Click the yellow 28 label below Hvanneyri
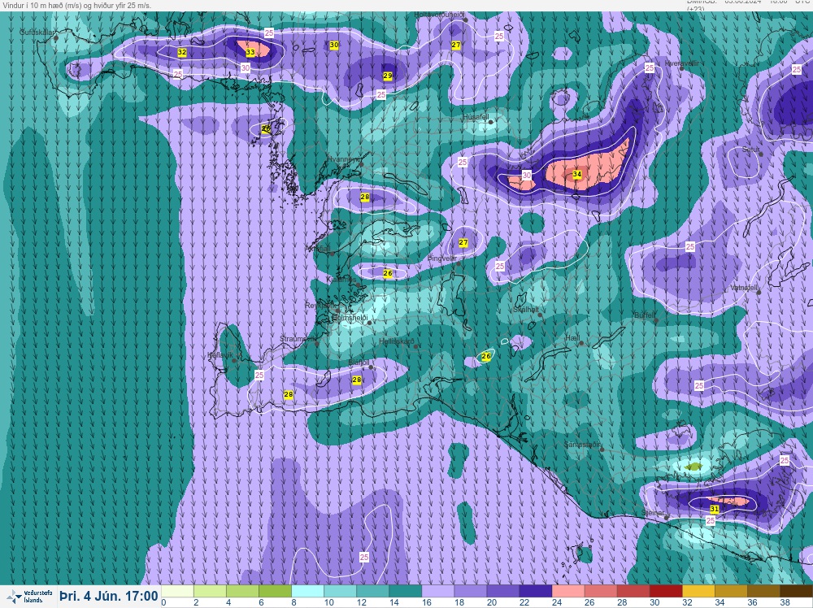This screenshot has width=813, height=608. coord(365,197)
